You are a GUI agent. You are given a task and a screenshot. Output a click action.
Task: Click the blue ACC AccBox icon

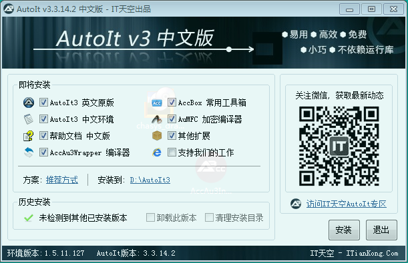coord(157,103)
